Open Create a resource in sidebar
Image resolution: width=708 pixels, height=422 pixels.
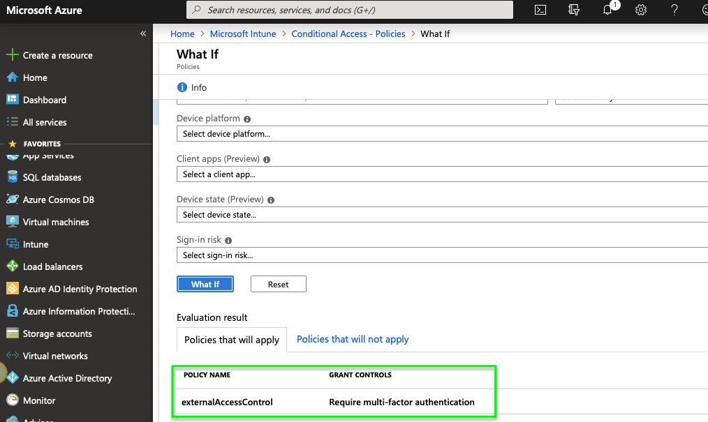[x=58, y=55]
